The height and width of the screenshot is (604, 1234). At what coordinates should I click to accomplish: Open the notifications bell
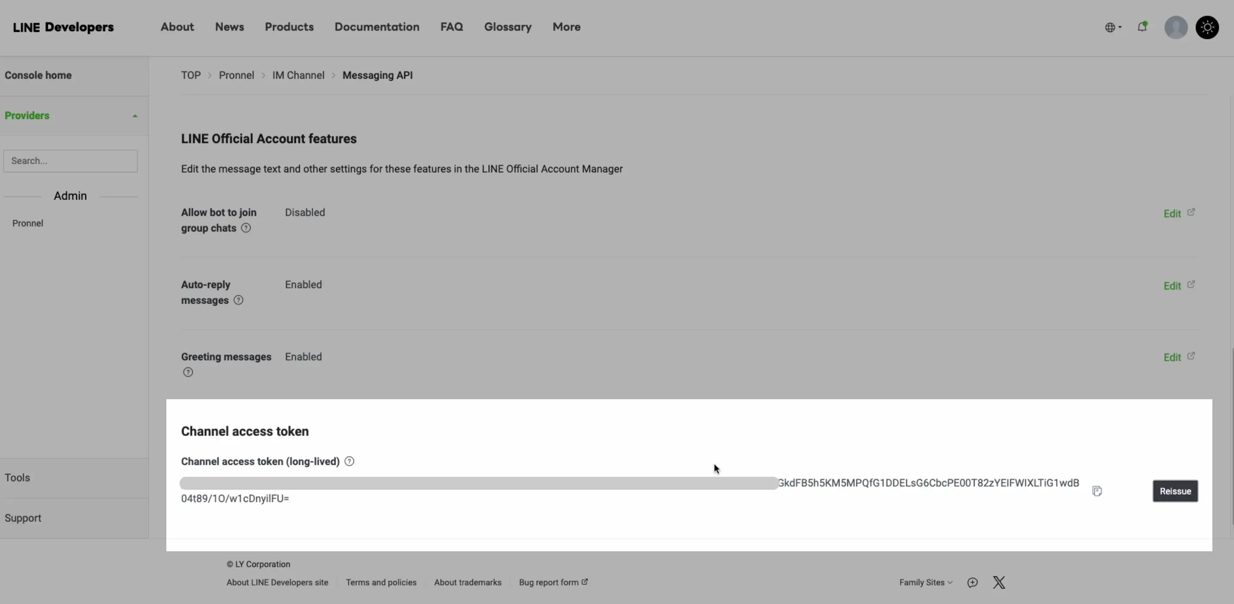pos(1142,27)
